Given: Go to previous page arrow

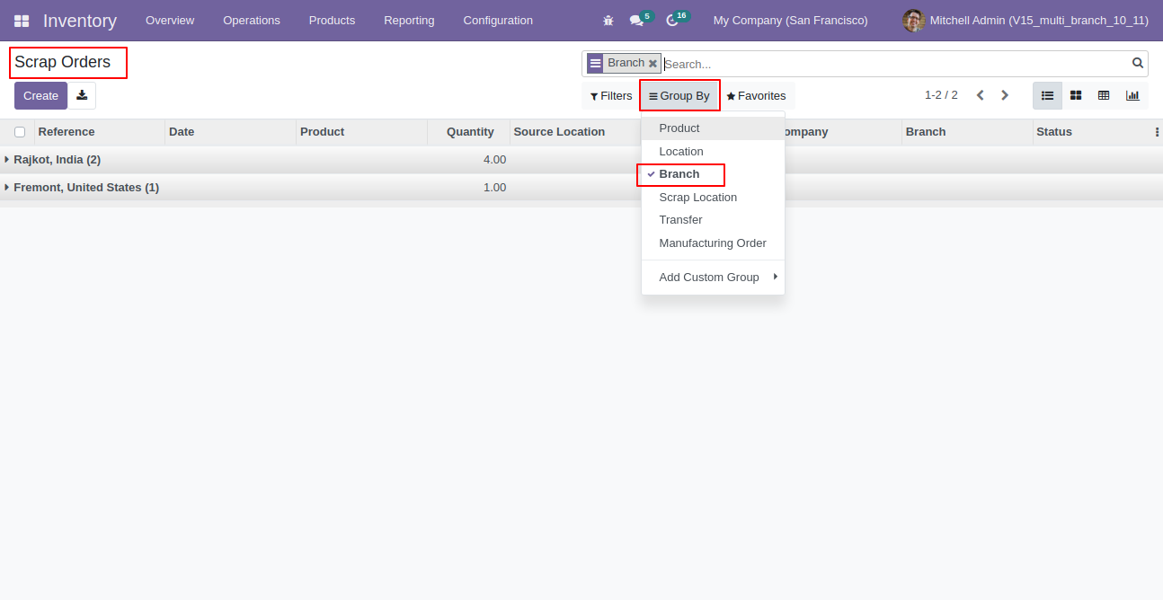Looking at the screenshot, I should [981, 95].
